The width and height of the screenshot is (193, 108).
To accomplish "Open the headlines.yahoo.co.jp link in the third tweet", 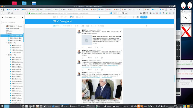I will coord(112,66).
